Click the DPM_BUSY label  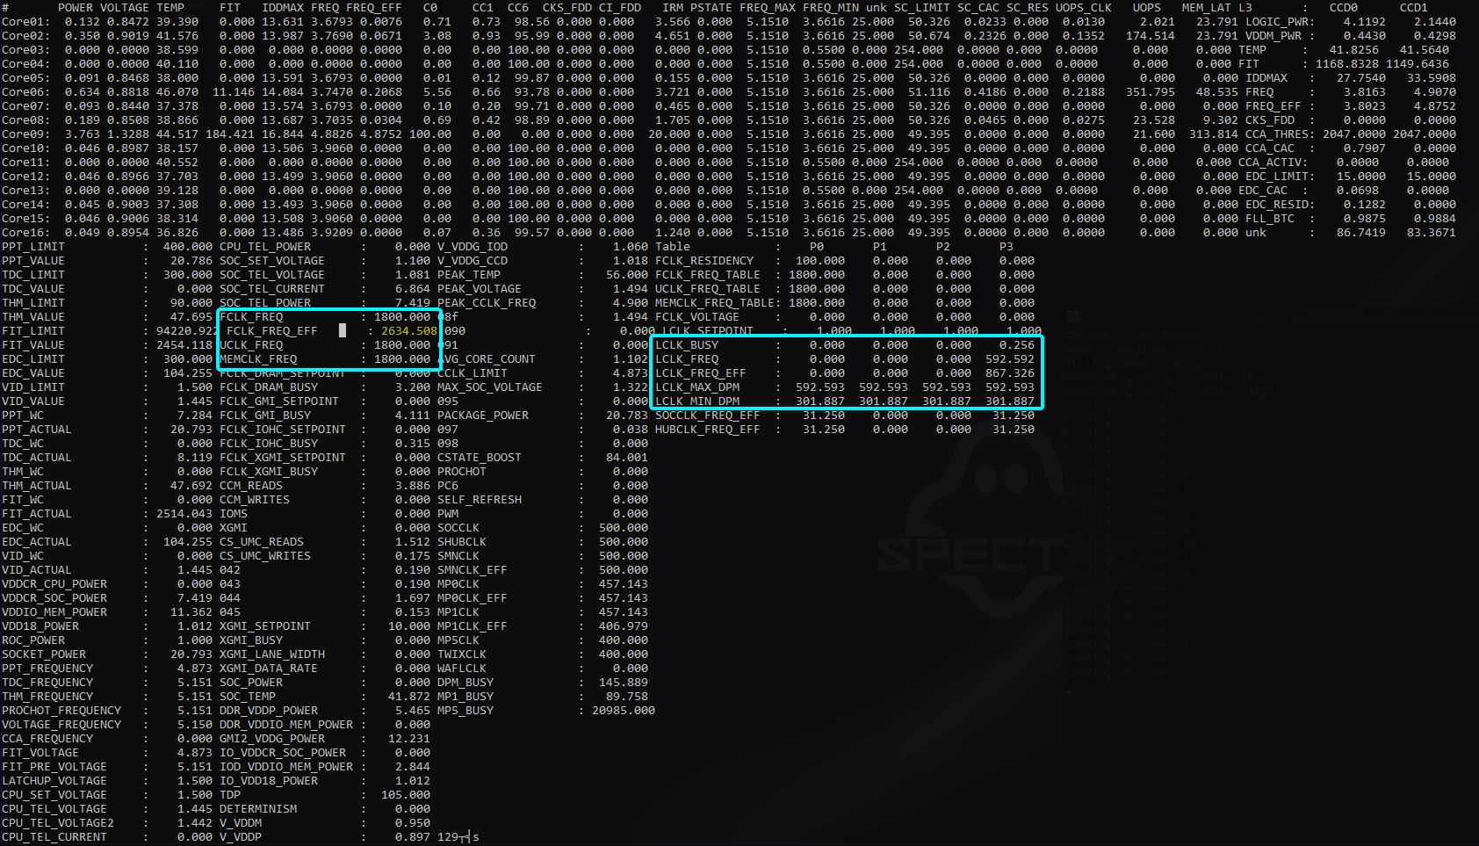click(x=465, y=683)
